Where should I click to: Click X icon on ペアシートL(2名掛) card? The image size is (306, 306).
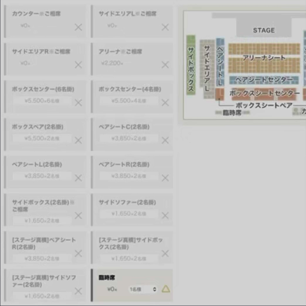(78, 178)
